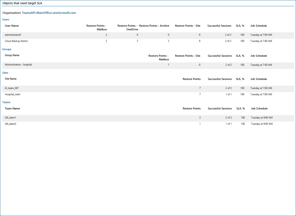Click Restore Points header in Teams table
Viewport: 296px width, 216px height.
tap(192, 108)
